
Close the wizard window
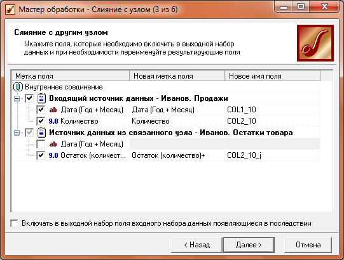point(325,7)
